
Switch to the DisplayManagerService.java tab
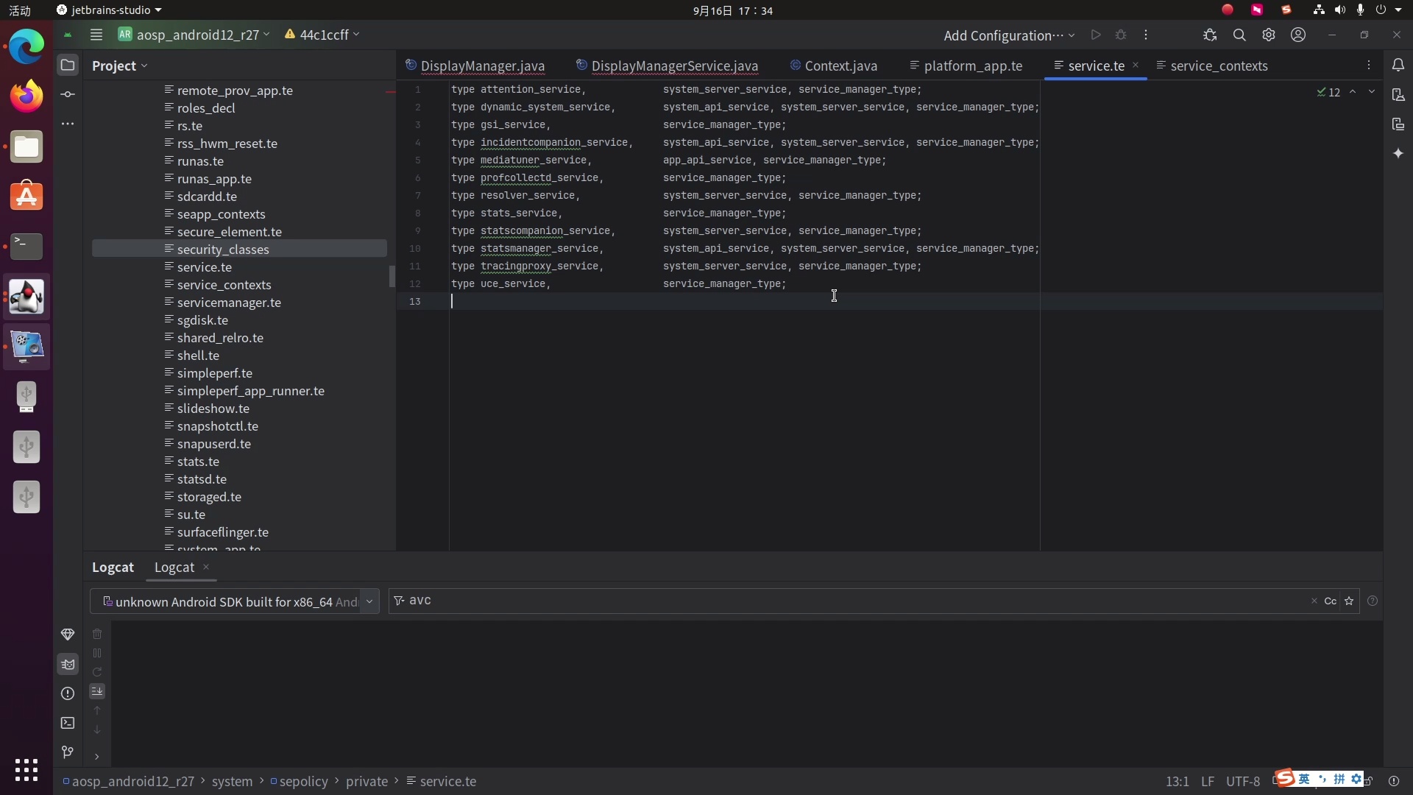673,66
